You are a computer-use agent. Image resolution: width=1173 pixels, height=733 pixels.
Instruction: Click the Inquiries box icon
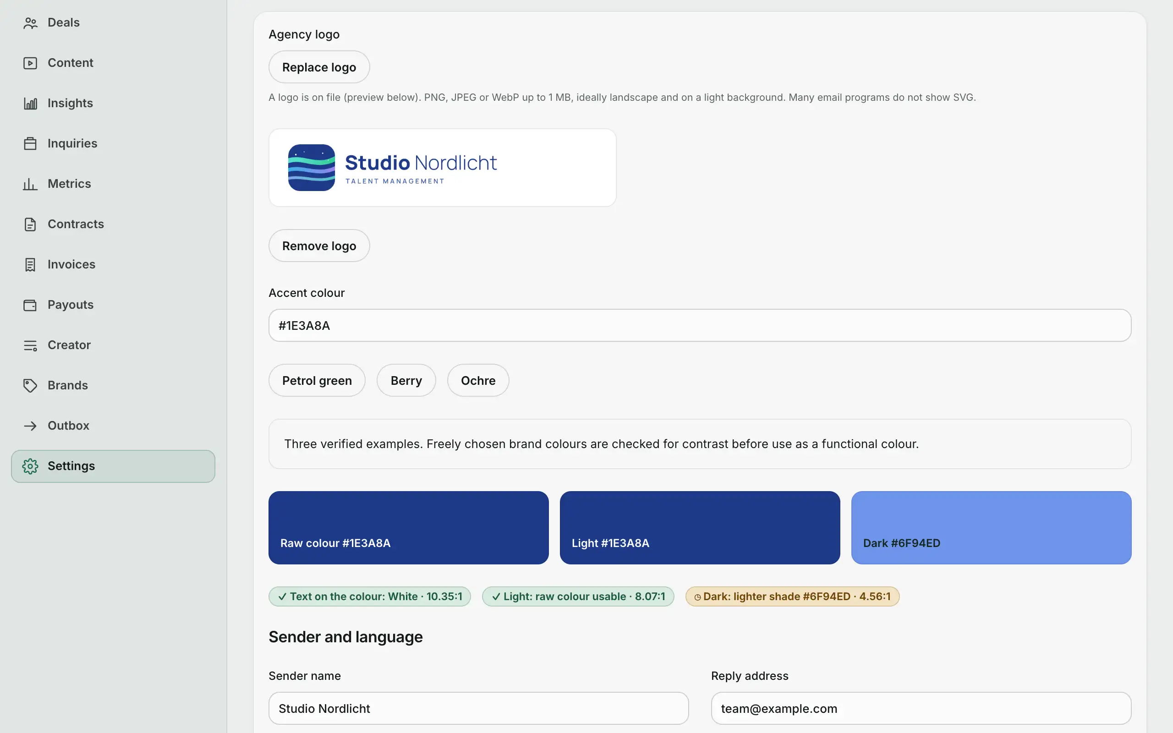coord(30,143)
